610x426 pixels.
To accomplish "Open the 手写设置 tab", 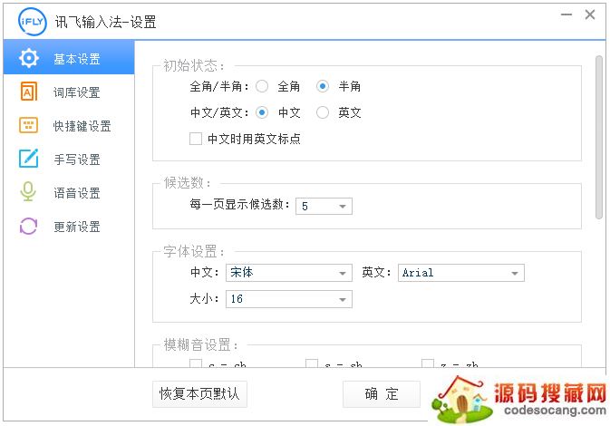I will coord(69,159).
